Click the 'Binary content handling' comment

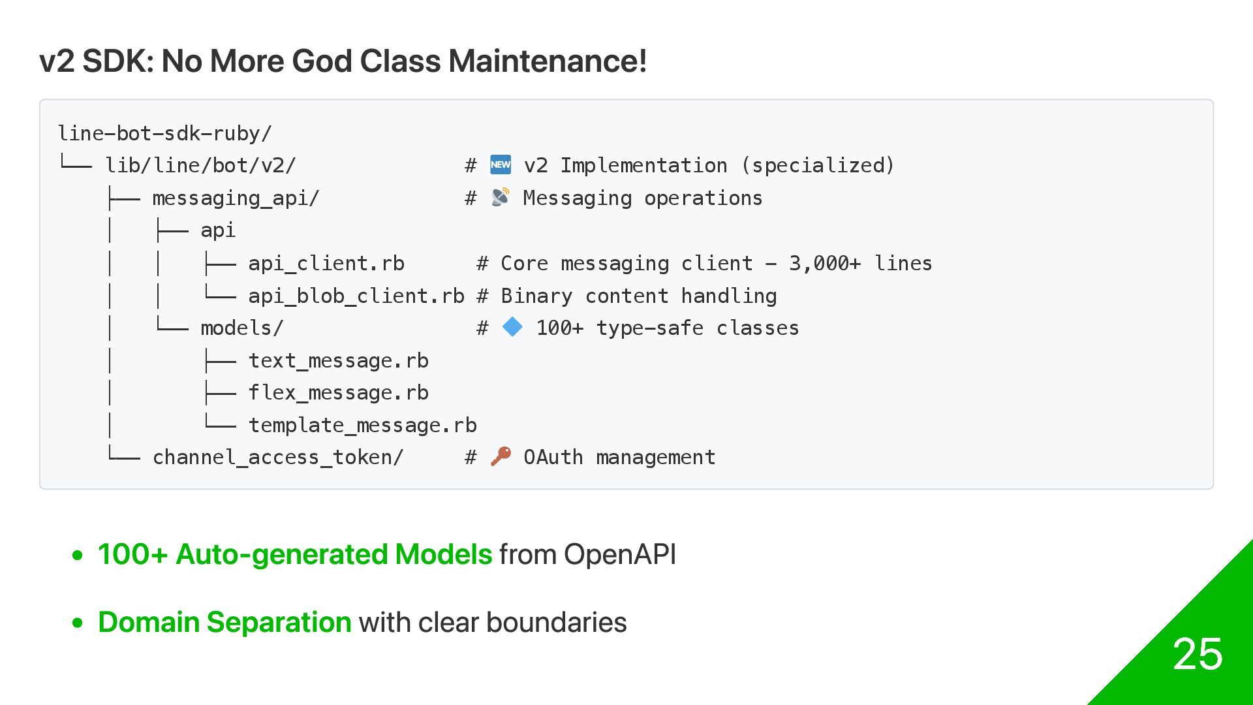coord(639,296)
